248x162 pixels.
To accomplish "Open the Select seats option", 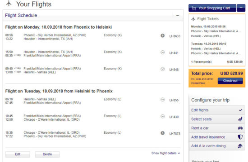I will pos(217,119).
